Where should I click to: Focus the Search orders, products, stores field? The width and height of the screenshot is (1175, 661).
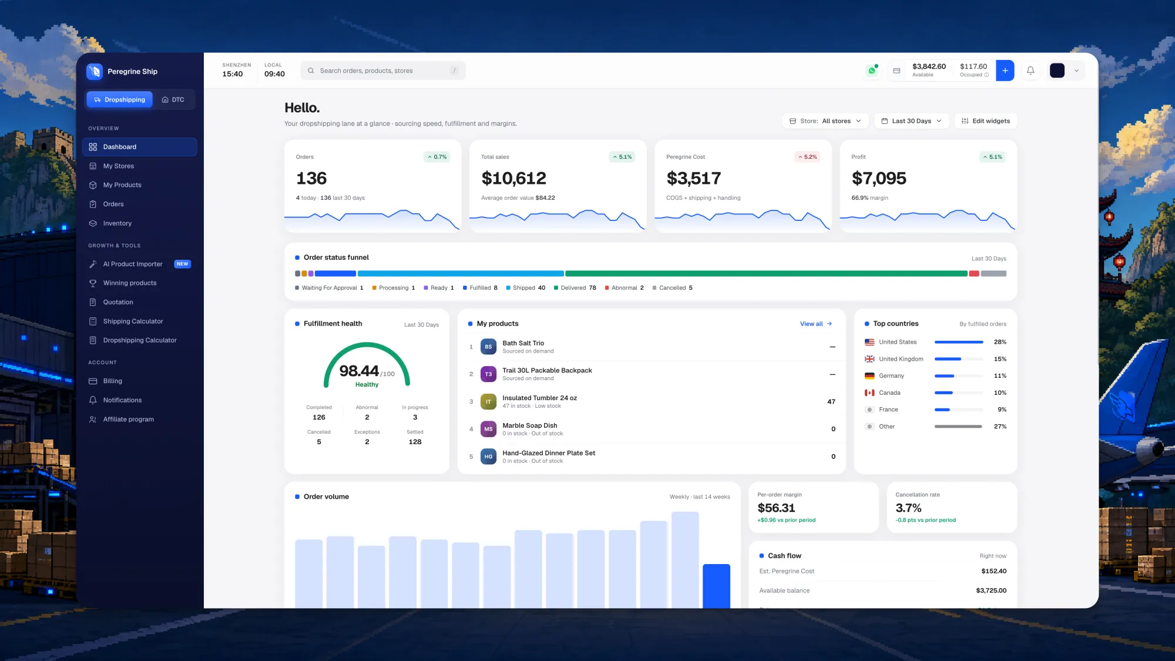click(383, 71)
